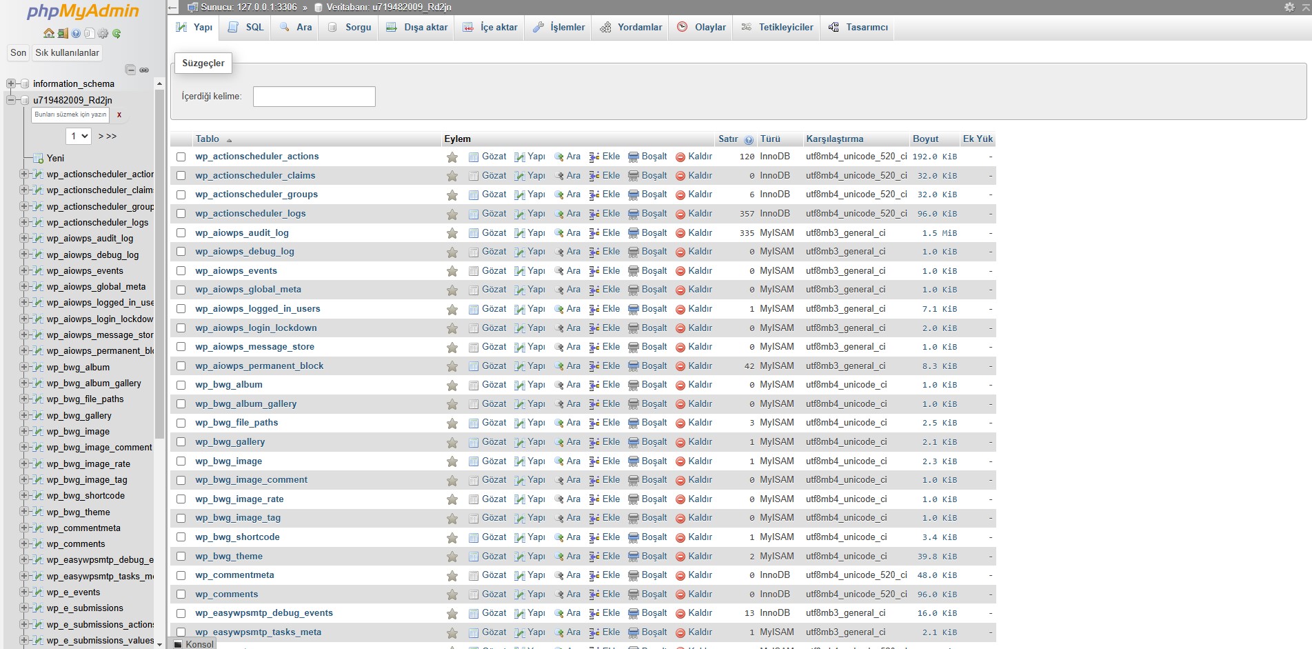Click Yapı icon for wp_commentmeta
The width and height of the screenshot is (1312, 649).
(520, 575)
